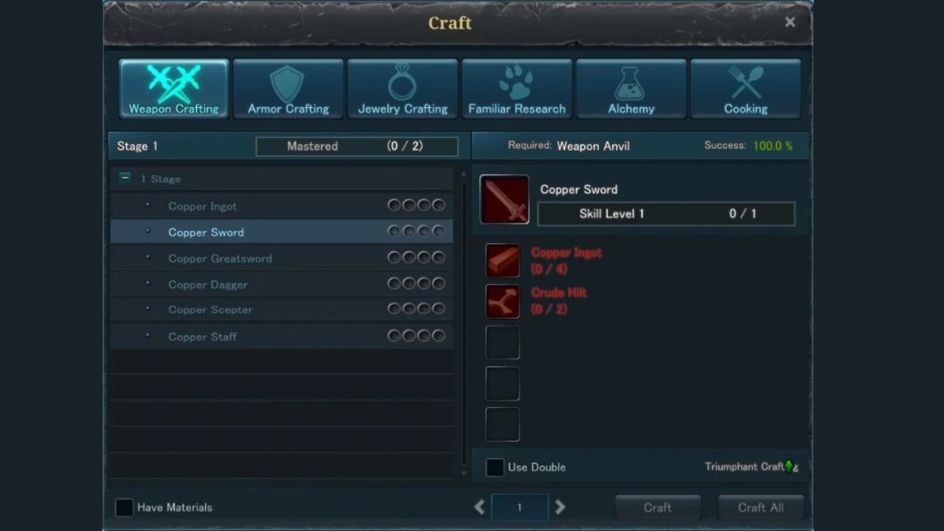Toggle the Have Materials checkbox
This screenshot has width=944, height=531.
125,507
